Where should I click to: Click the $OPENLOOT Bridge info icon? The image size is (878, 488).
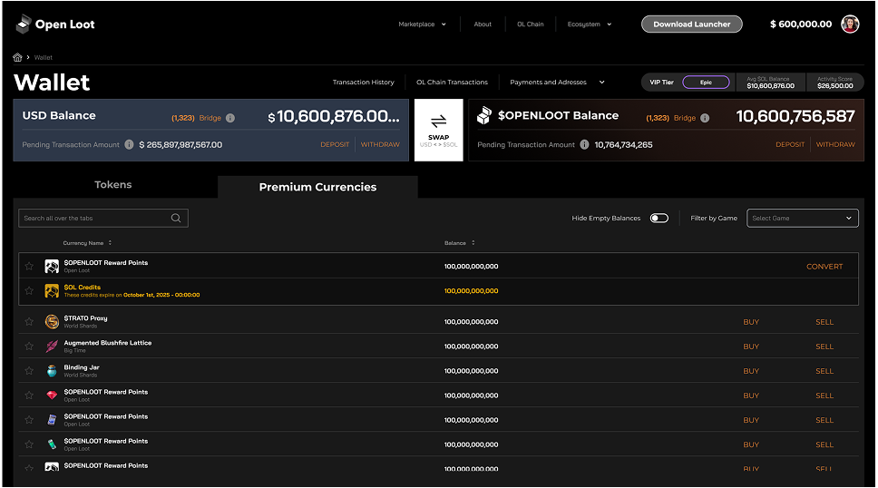[705, 118]
